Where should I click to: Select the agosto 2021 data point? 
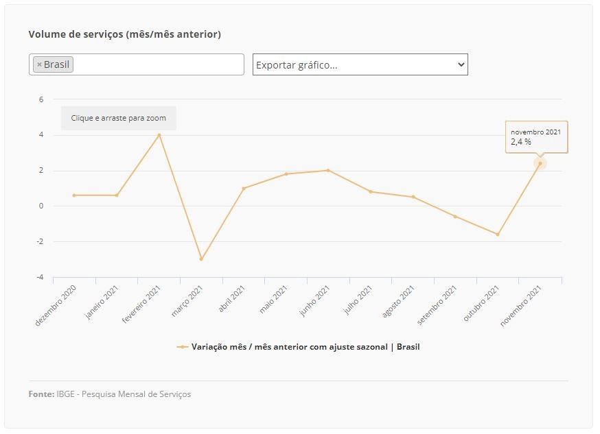[x=413, y=197]
